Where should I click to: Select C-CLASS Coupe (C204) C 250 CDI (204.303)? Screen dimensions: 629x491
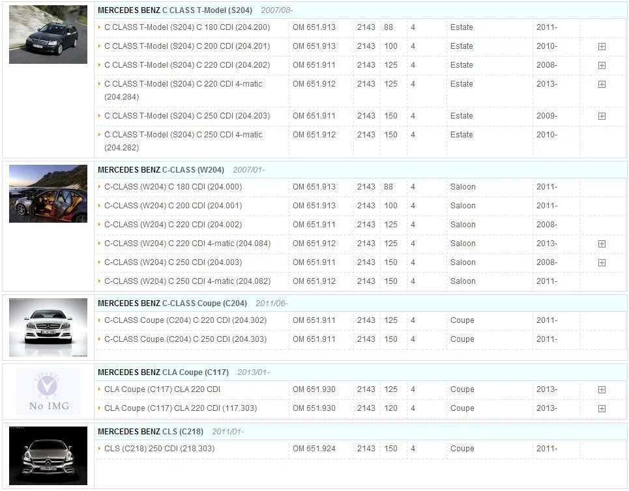pyautogui.click(x=185, y=339)
